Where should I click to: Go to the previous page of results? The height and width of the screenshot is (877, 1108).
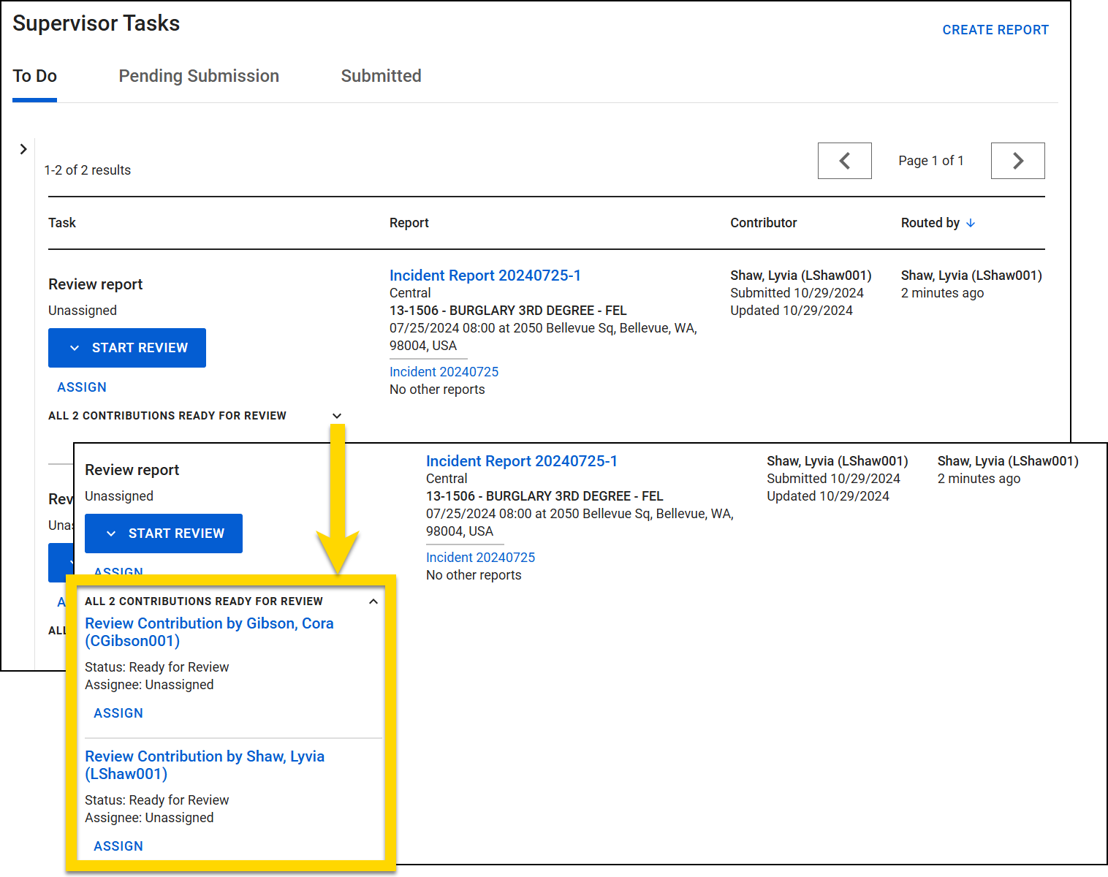pyautogui.click(x=844, y=161)
